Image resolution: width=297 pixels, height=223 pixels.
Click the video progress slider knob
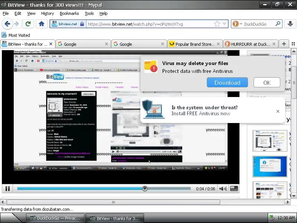[145, 188]
